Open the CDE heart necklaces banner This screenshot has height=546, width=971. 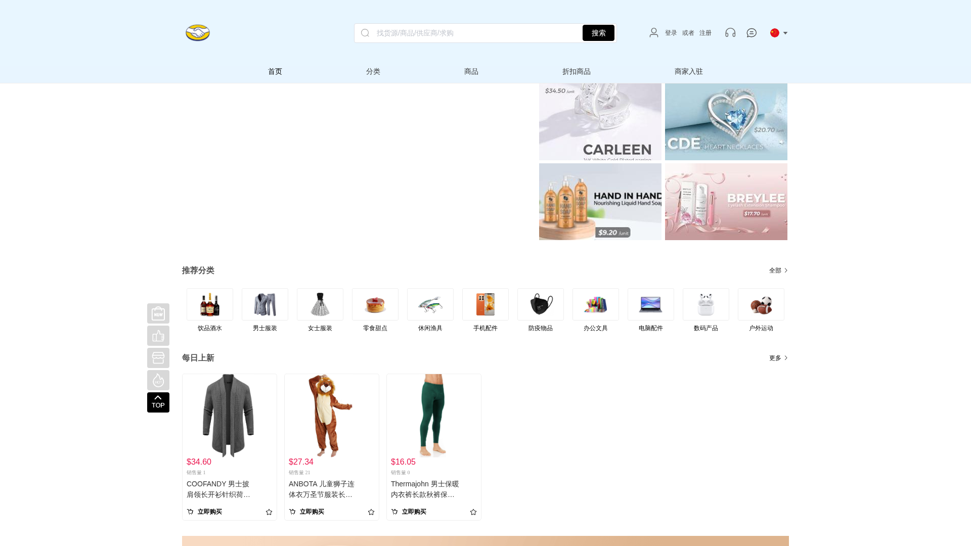726,122
